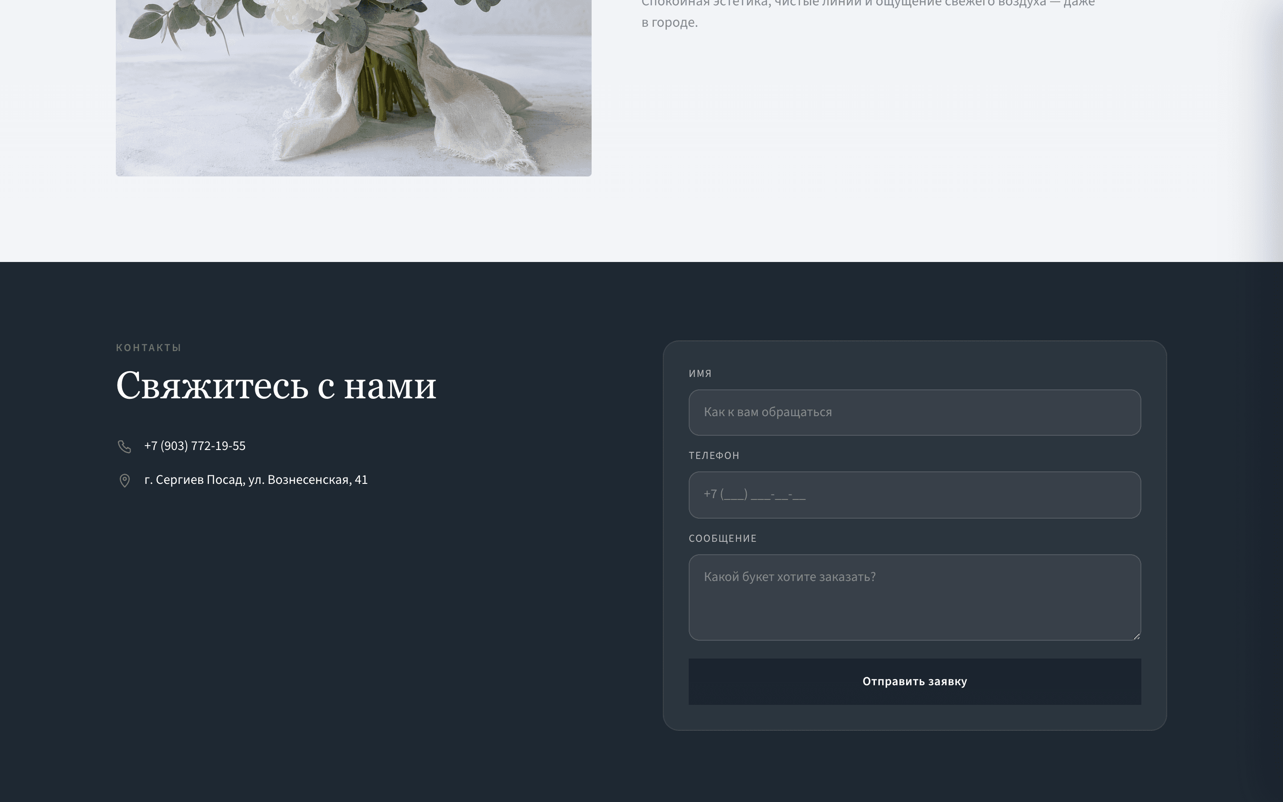Click the КОНТАКТЫ section label
The image size is (1283, 802).
[148, 348]
